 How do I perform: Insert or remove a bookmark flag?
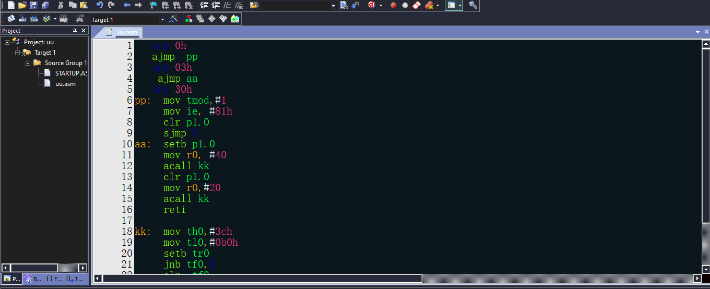pyautogui.click(x=154, y=5)
